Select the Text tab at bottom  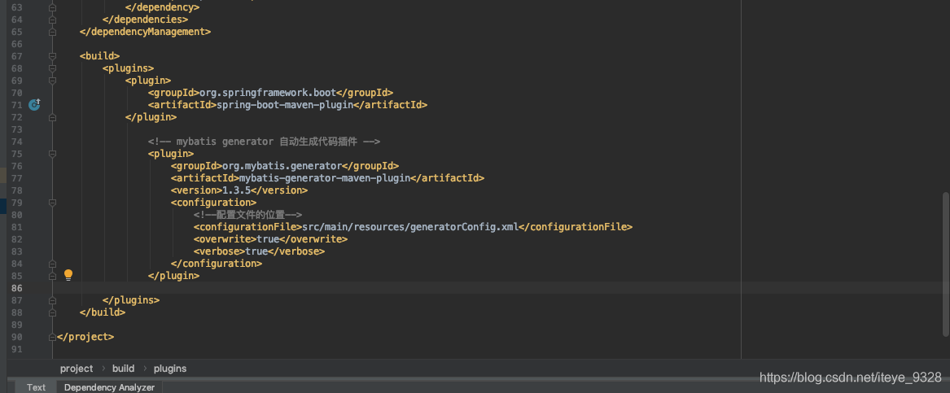(x=37, y=387)
